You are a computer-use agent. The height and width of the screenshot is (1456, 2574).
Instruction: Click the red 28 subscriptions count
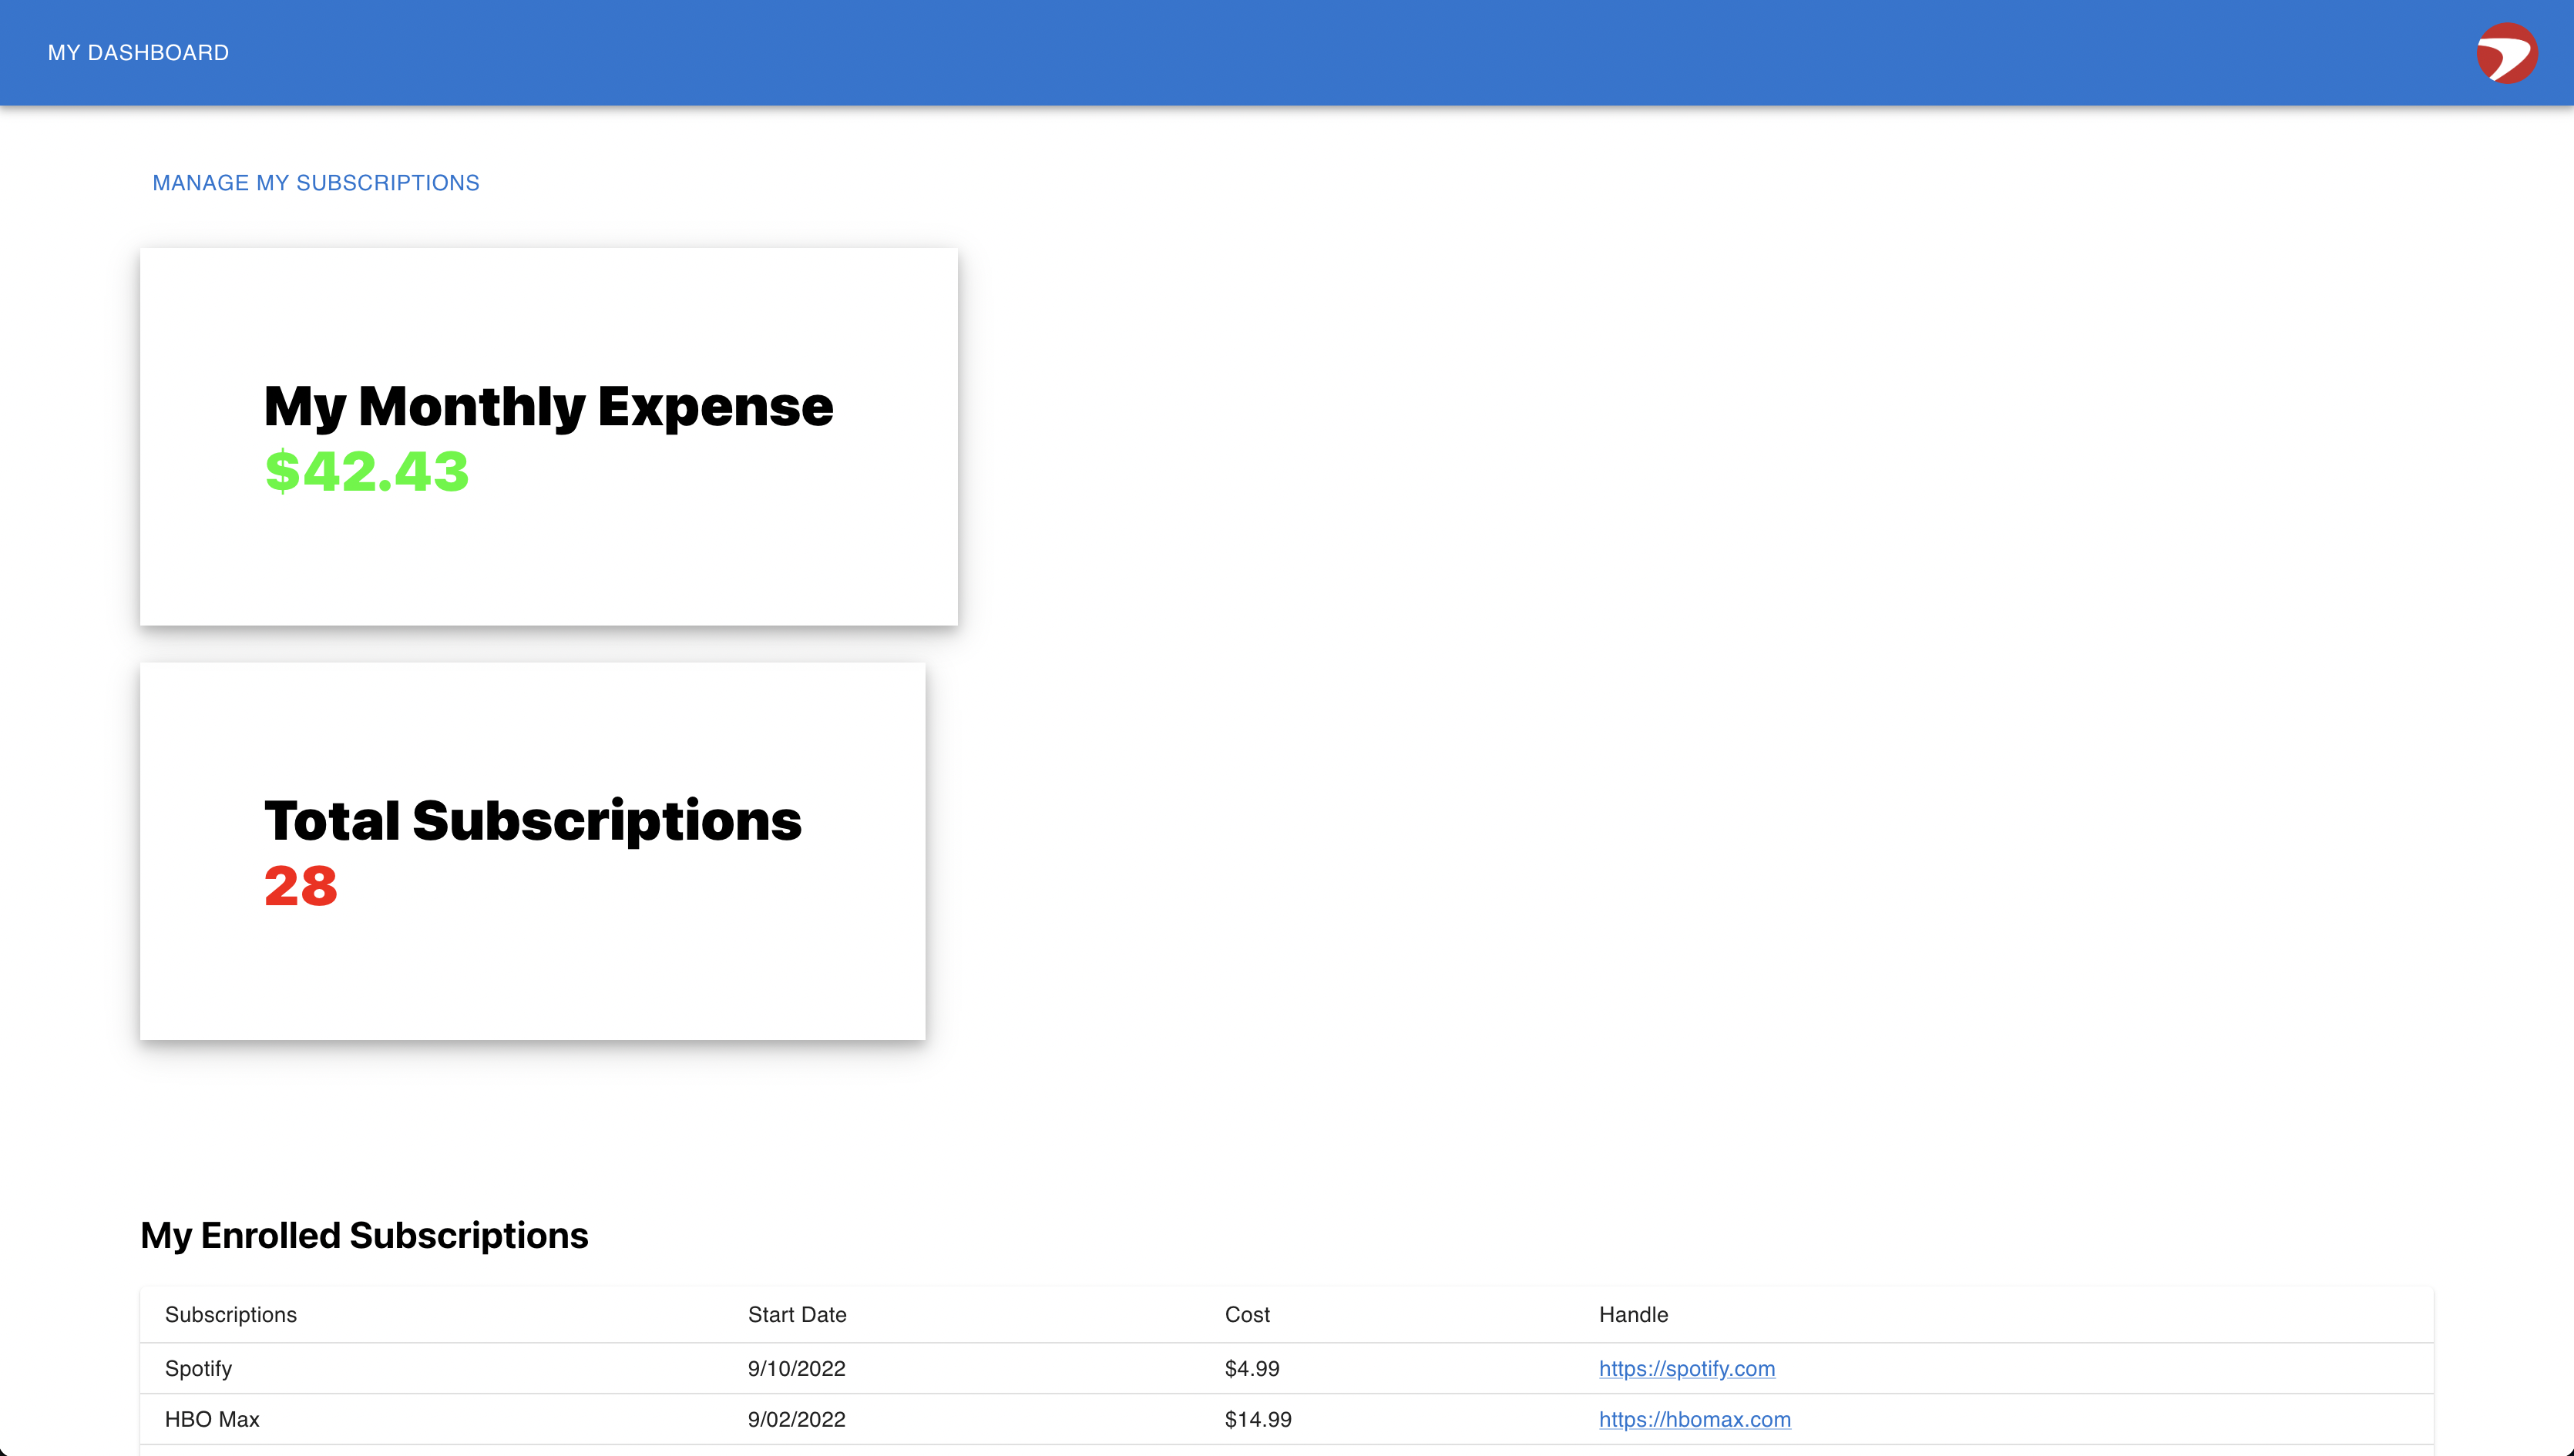tap(300, 886)
